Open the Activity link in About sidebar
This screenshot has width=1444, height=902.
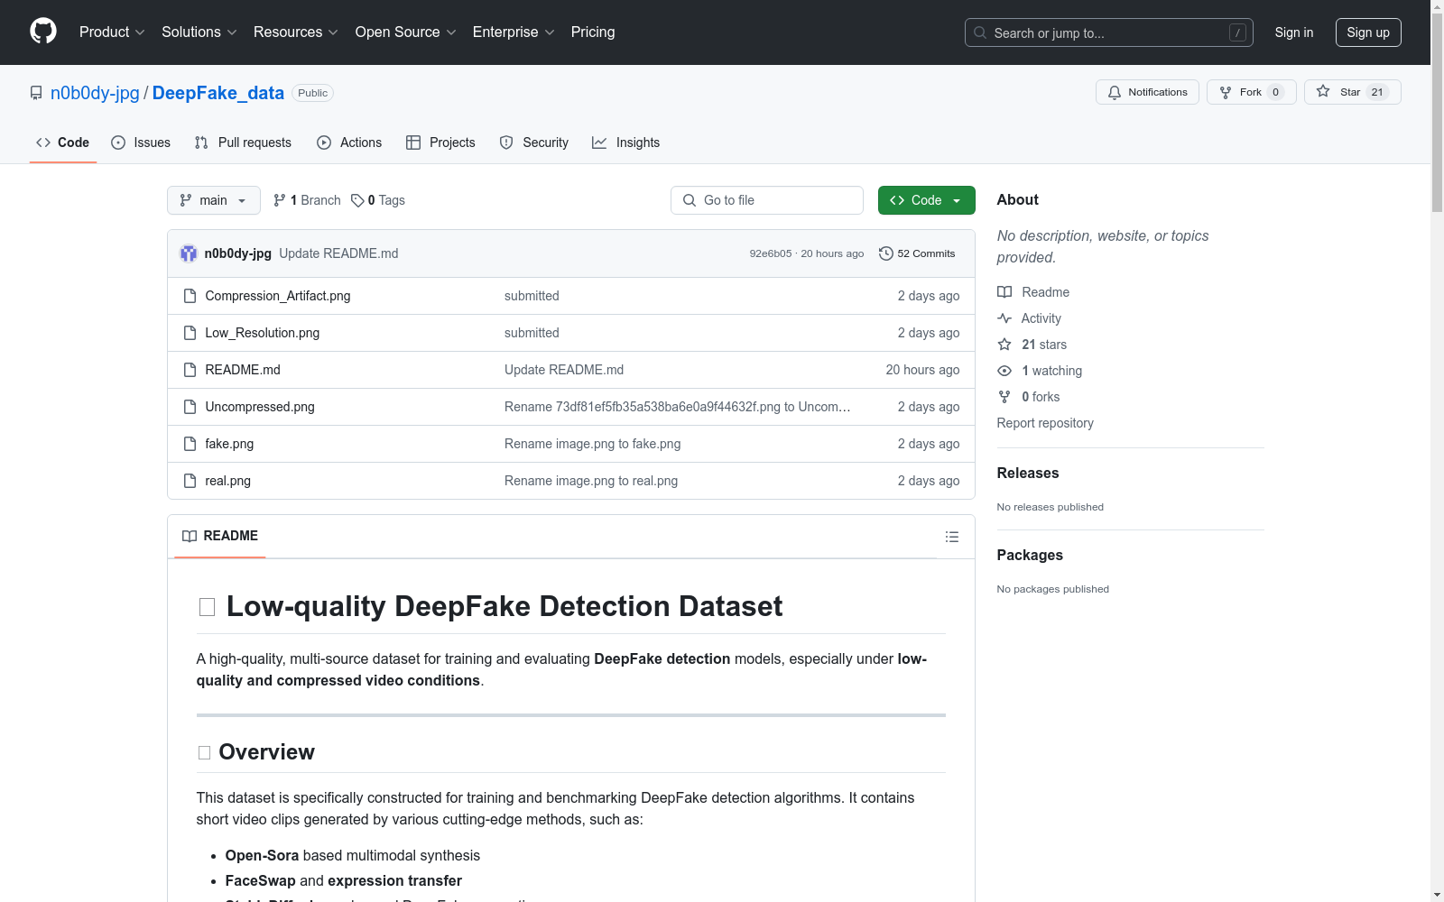[1030, 318]
